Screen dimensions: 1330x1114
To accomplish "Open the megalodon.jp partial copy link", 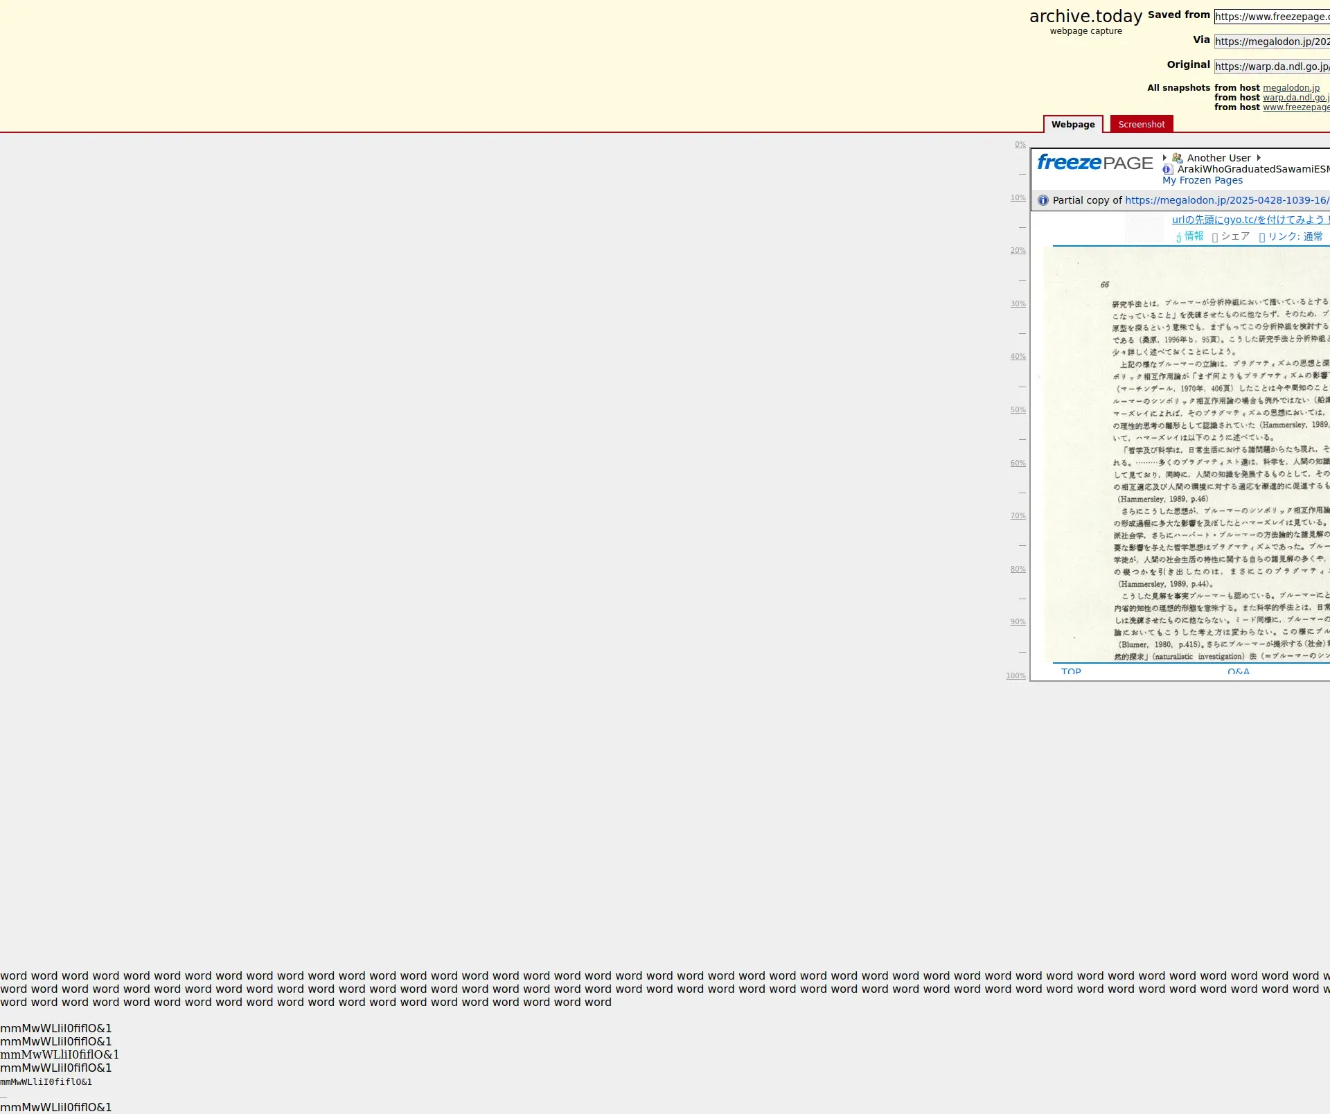I will tap(1226, 200).
